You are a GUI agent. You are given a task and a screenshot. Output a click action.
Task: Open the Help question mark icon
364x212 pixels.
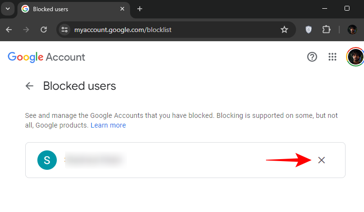[x=312, y=57]
